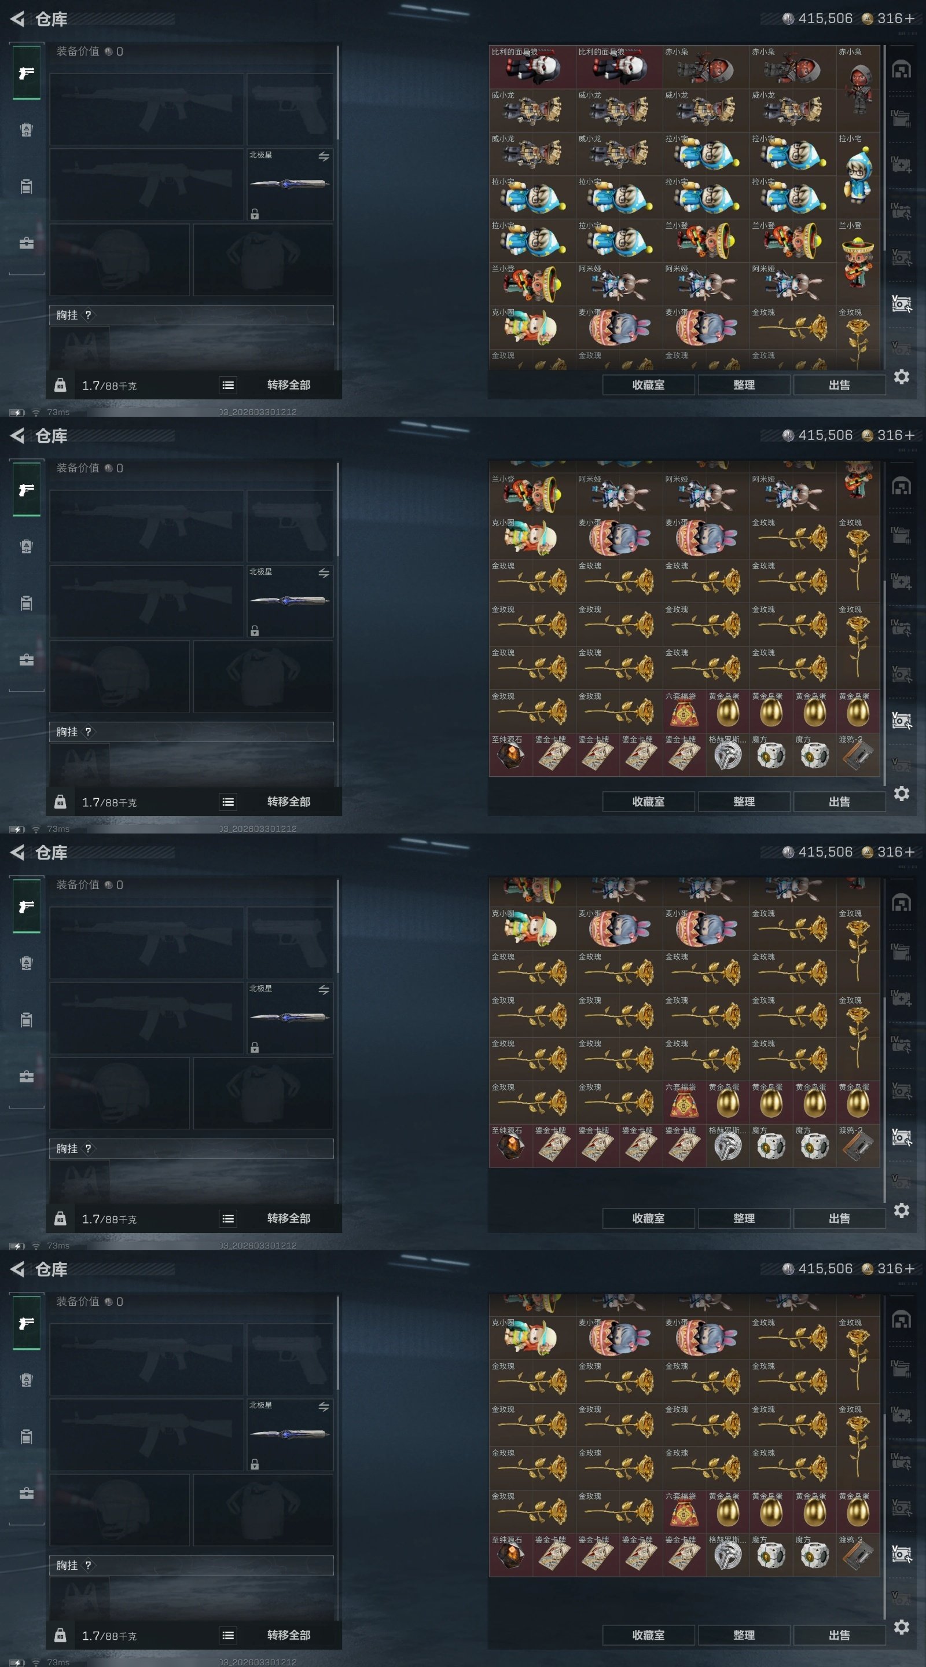Open the topmost 收藏室 button
The image size is (926, 1667).
click(x=648, y=385)
